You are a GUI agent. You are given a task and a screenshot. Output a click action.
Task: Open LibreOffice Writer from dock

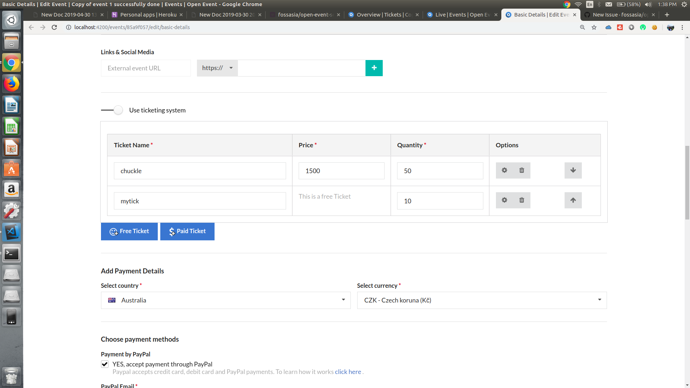11,105
